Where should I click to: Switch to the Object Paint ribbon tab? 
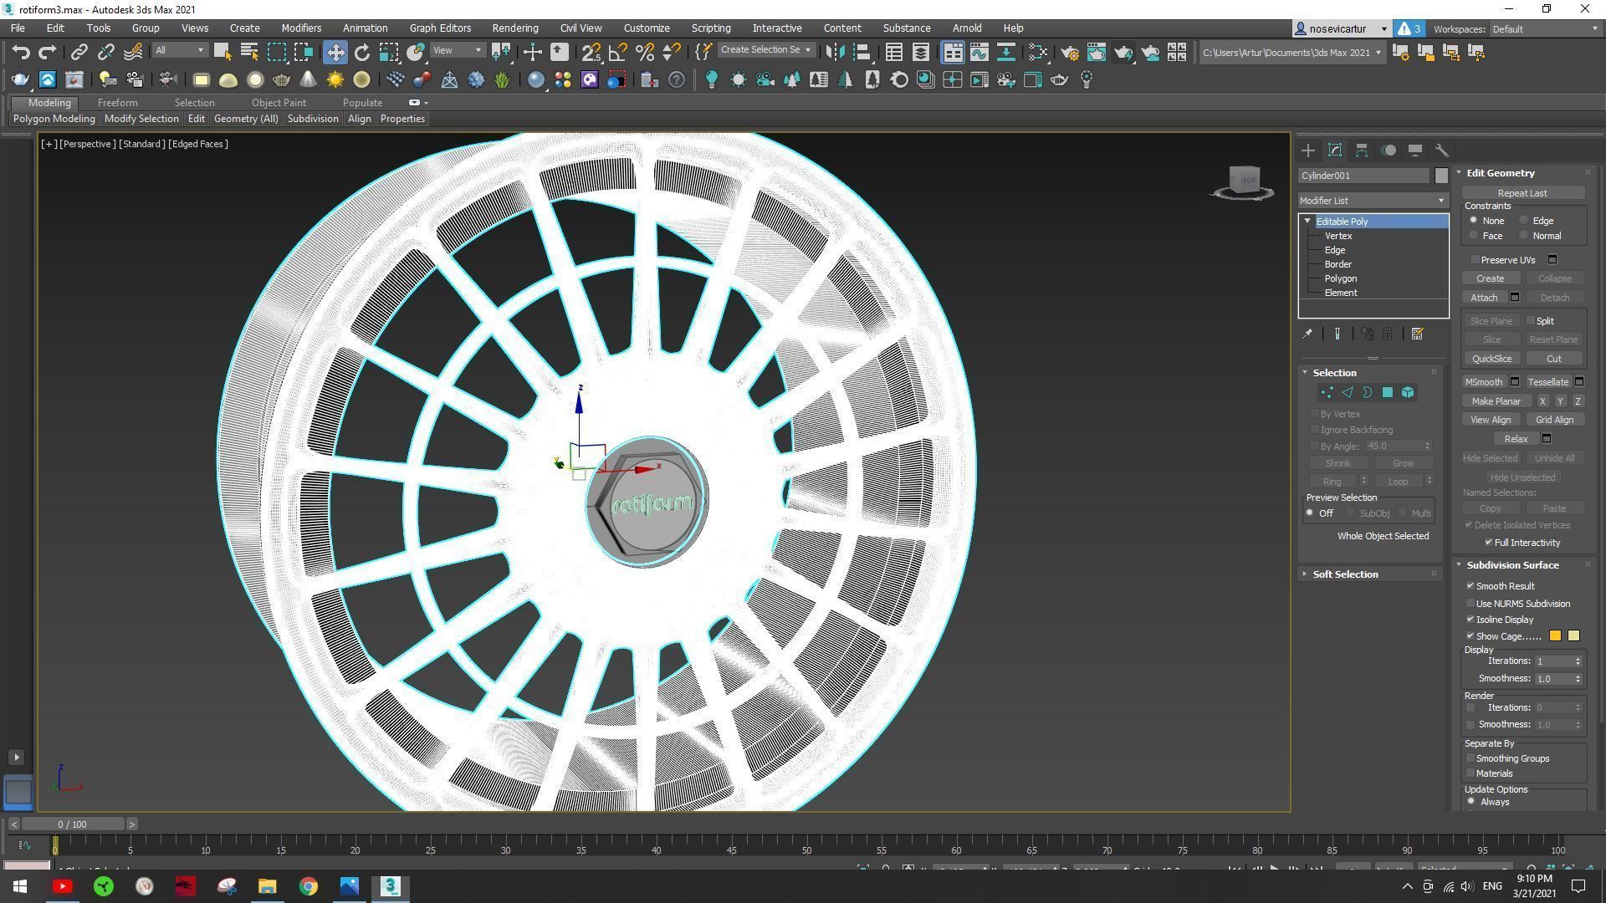pos(279,102)
